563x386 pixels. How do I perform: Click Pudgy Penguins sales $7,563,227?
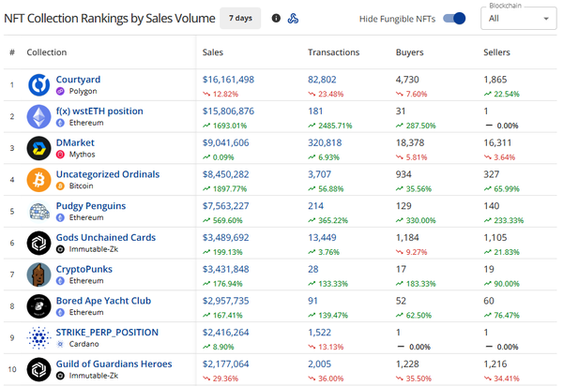tap(225, 206)
